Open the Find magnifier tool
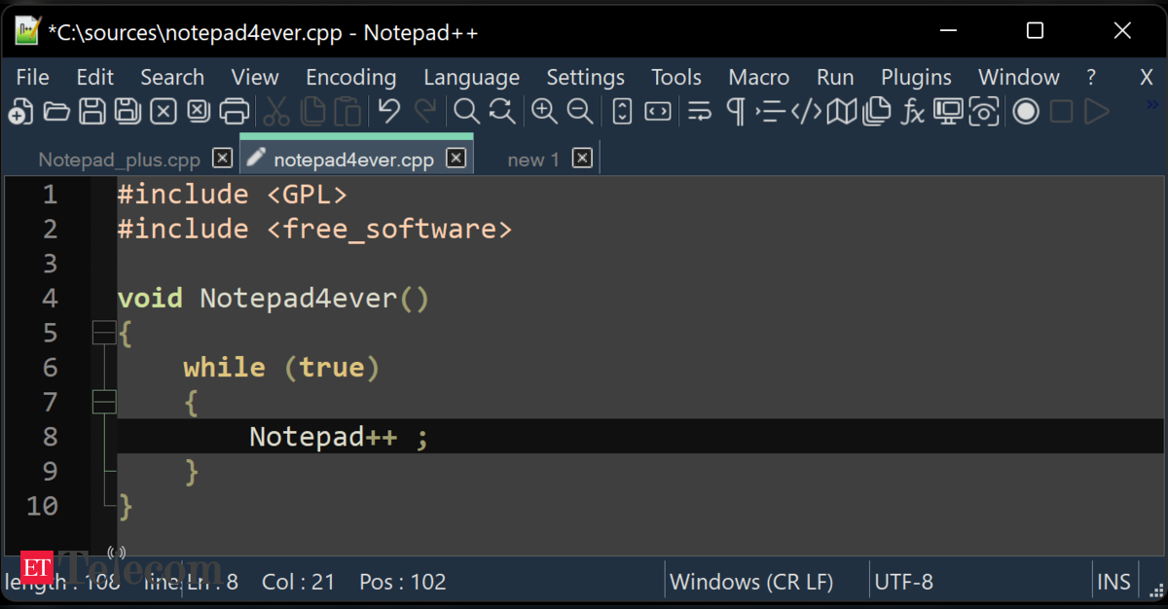The image size is (1168, 609). tap(467, 112)
